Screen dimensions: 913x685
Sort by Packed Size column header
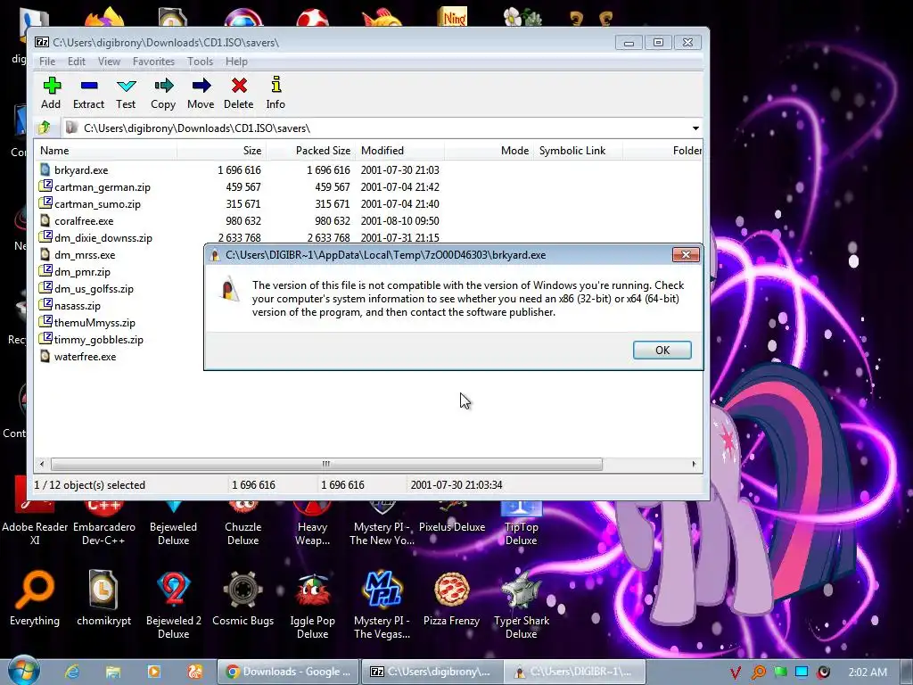pos(310,150)
